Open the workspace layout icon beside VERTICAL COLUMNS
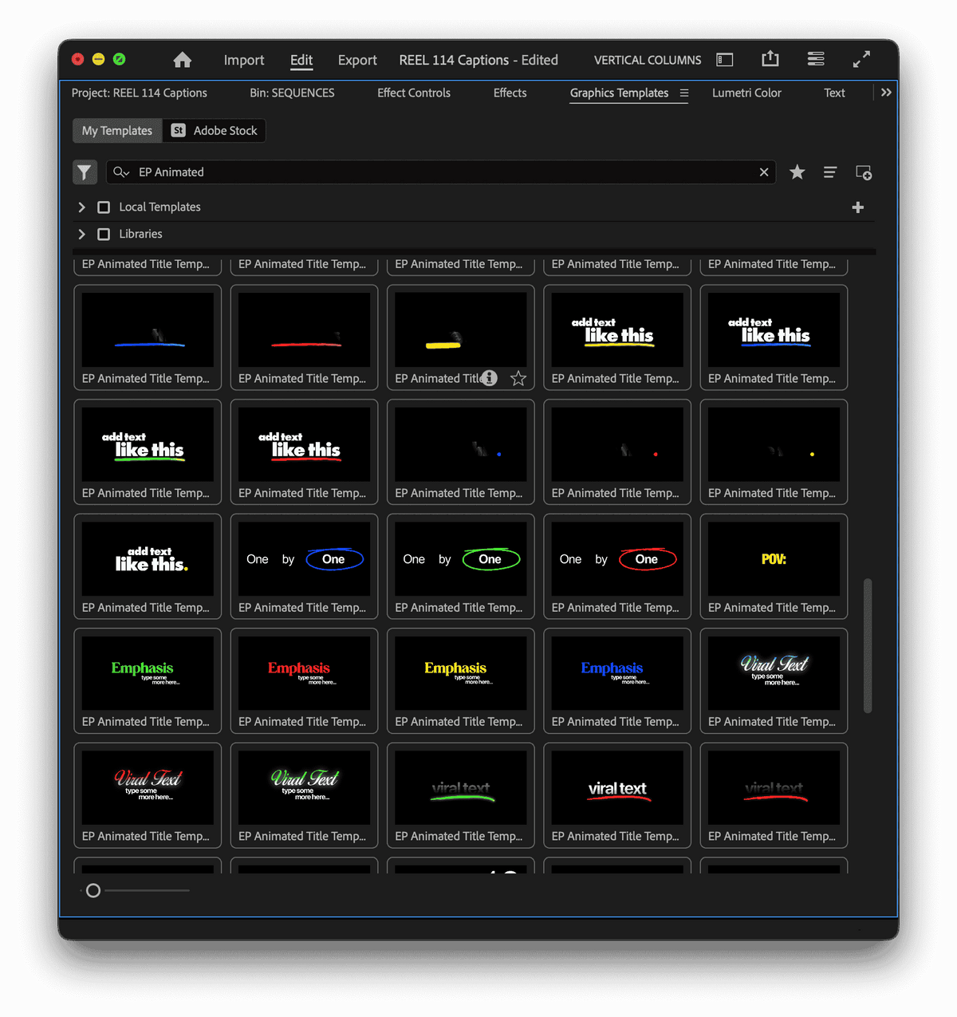The width and height of the screenshot is (957, 1017). click(x=724, y=60)
